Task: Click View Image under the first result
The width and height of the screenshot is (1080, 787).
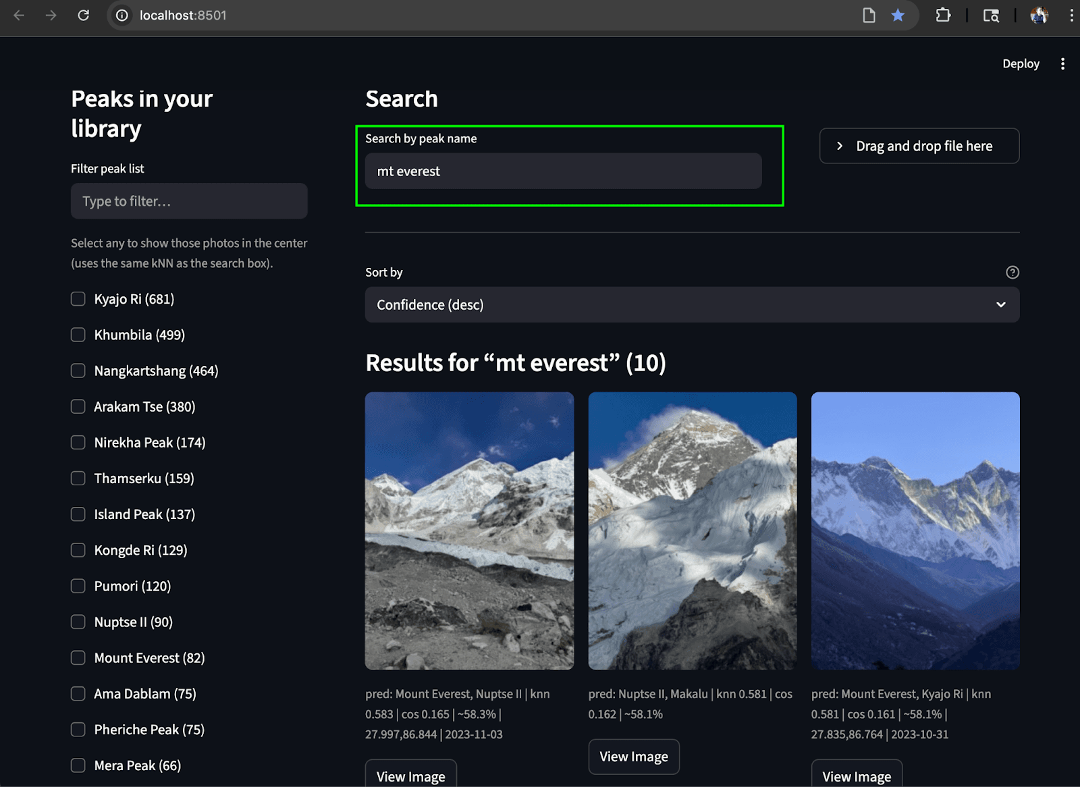Action: coord(410,775)
